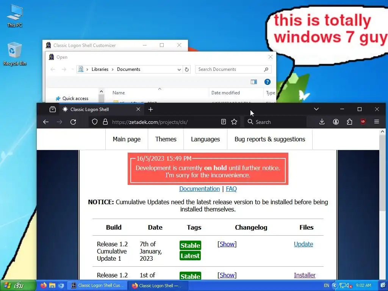Viewport: 388px width, 291px height.
Task: Open network icon in system tray
Action: click(x=343, y=286)
